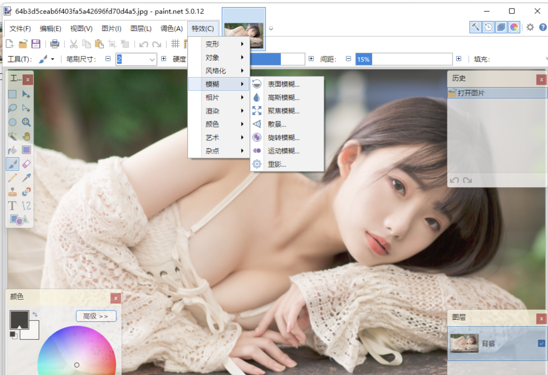Toggle the Layers panel icon at top right

[501, 27]
